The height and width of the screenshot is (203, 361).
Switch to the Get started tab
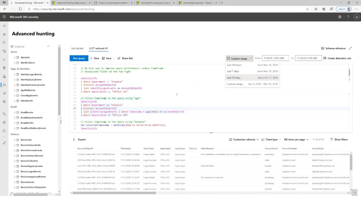pyautogui.click(x=77, y=48)
